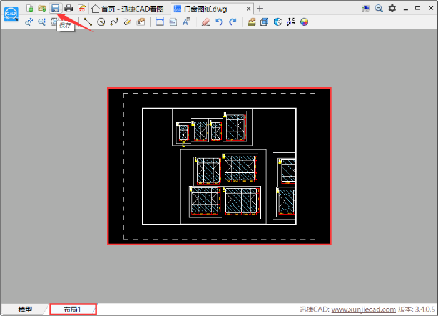Screen dimensions: 438x316
Task: Create a new file with the new-document icon
Action: point(29,8)
